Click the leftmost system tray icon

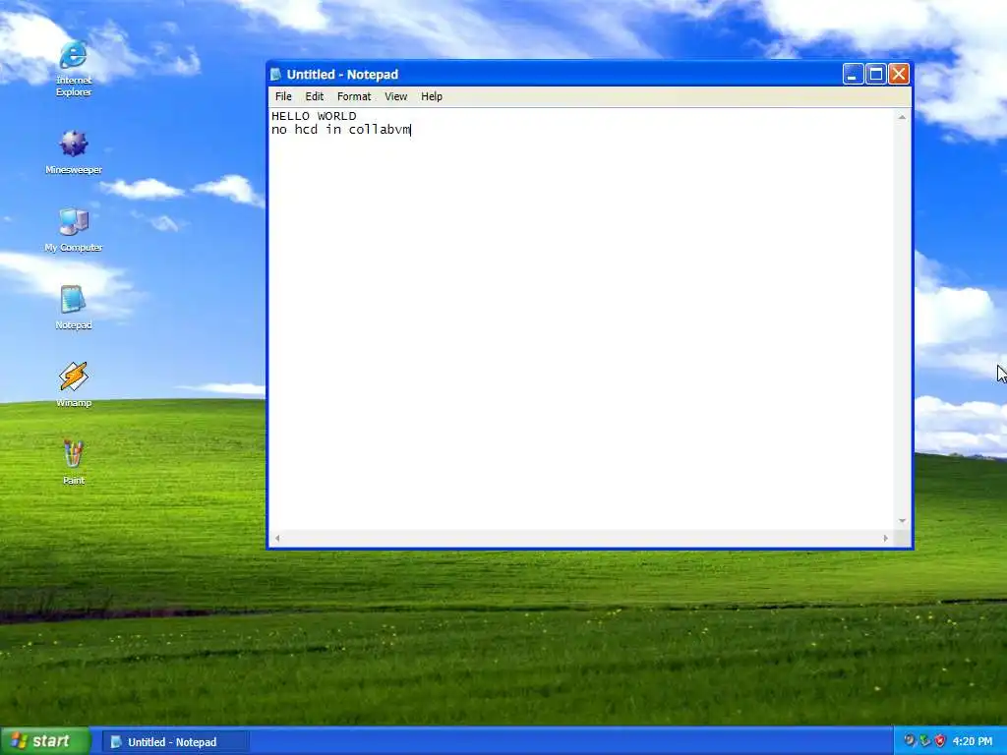(x=910, y=741)
